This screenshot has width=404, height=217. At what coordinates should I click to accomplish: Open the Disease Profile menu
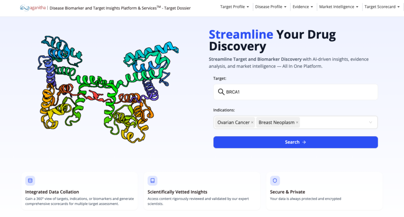coord(270,7)
